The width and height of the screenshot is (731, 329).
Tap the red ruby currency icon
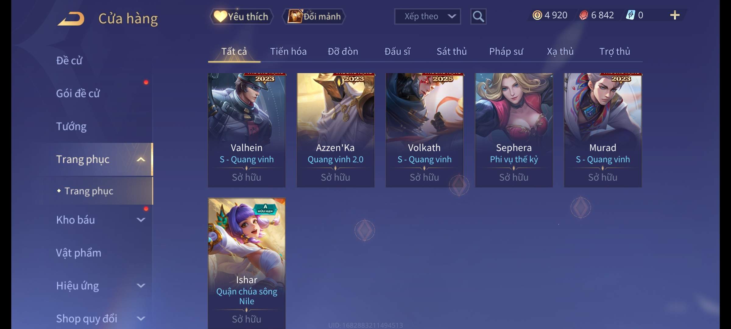click(583, 15)
